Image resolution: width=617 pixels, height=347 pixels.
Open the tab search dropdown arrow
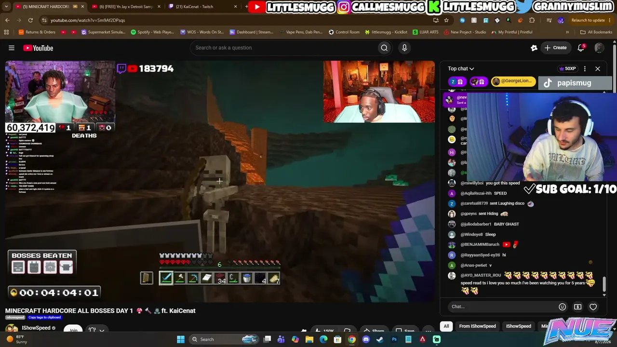[x=6, y=7]
